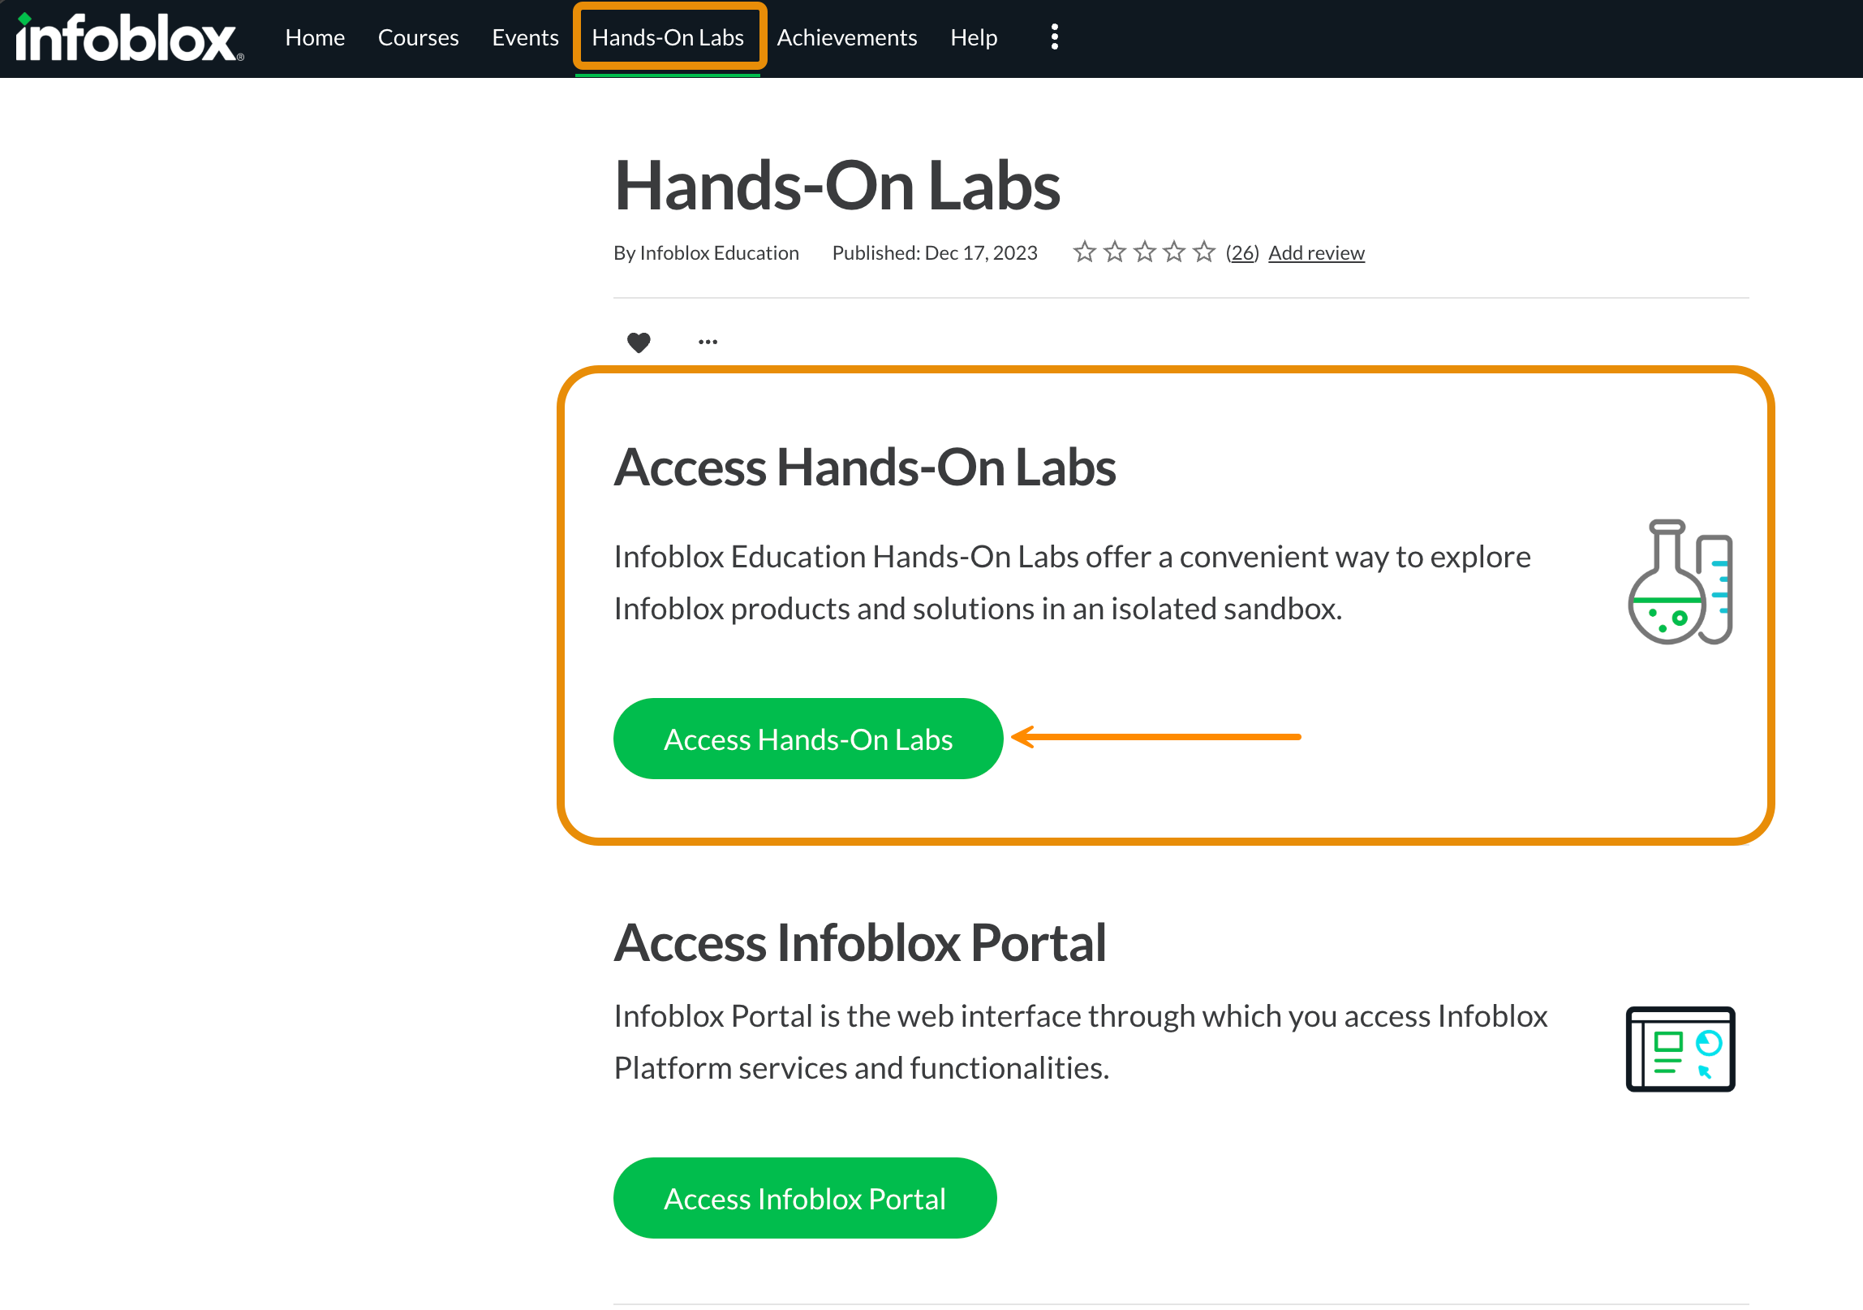The width and height of the screenshot is (1863, 1310).
Task: Favorite this page with the heart icon
Action: (639, 343)
